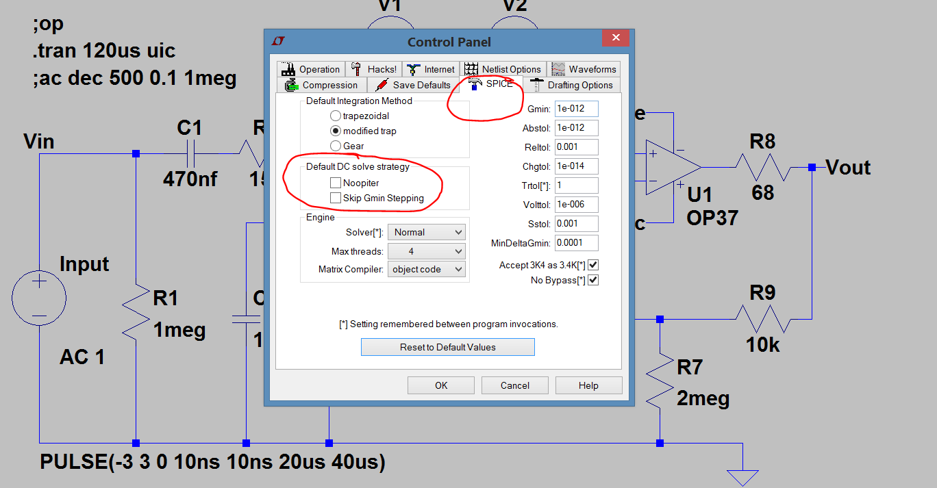937x488 pixels.
Task: Switch to Netlist Options tab
Action: click(503, 69)
